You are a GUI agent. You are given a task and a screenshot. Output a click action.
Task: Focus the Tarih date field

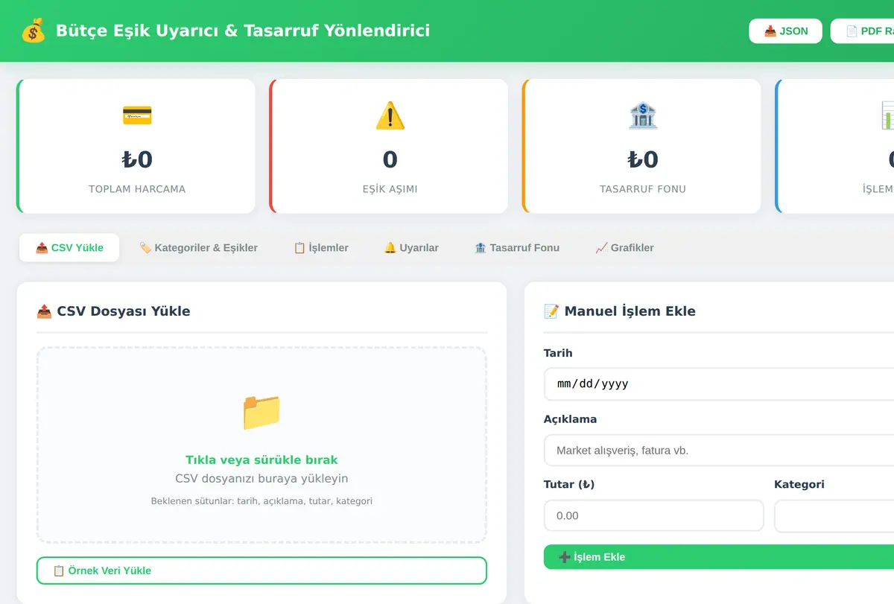point(719,384)
